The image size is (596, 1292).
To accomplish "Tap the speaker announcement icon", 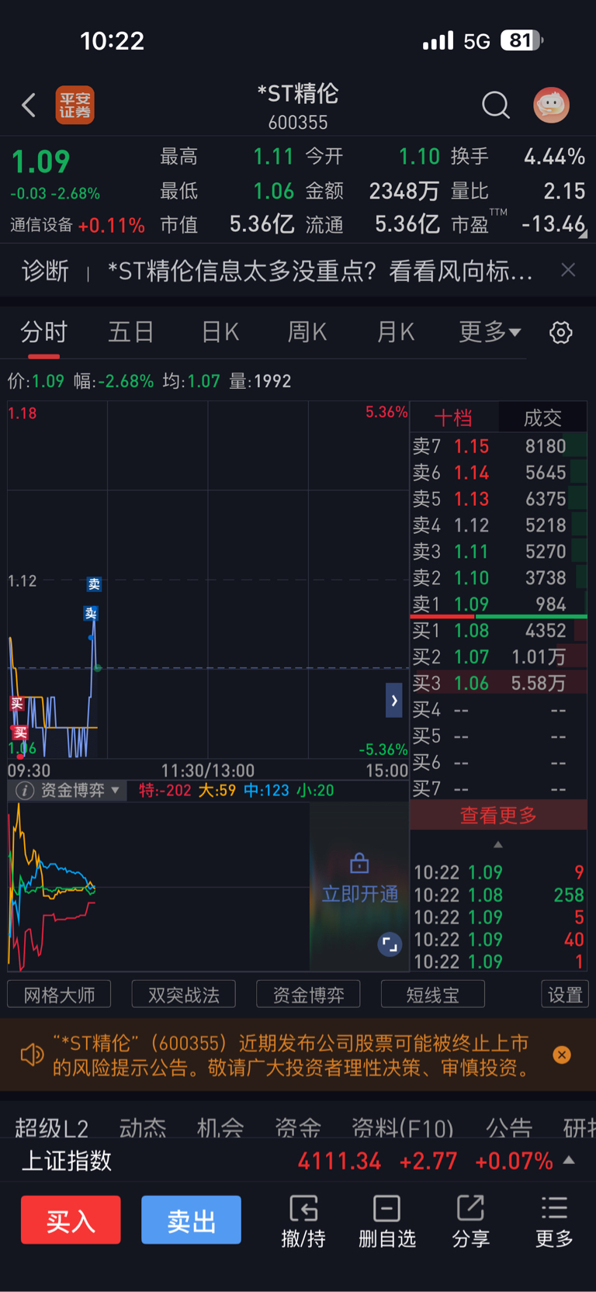I will (x=32, y=1055).
